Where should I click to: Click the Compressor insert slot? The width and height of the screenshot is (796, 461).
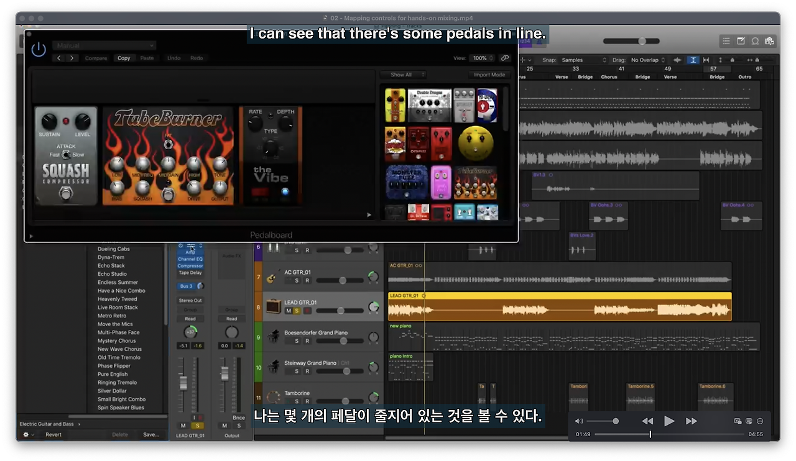pyautogui.click(x=190, y=265)
